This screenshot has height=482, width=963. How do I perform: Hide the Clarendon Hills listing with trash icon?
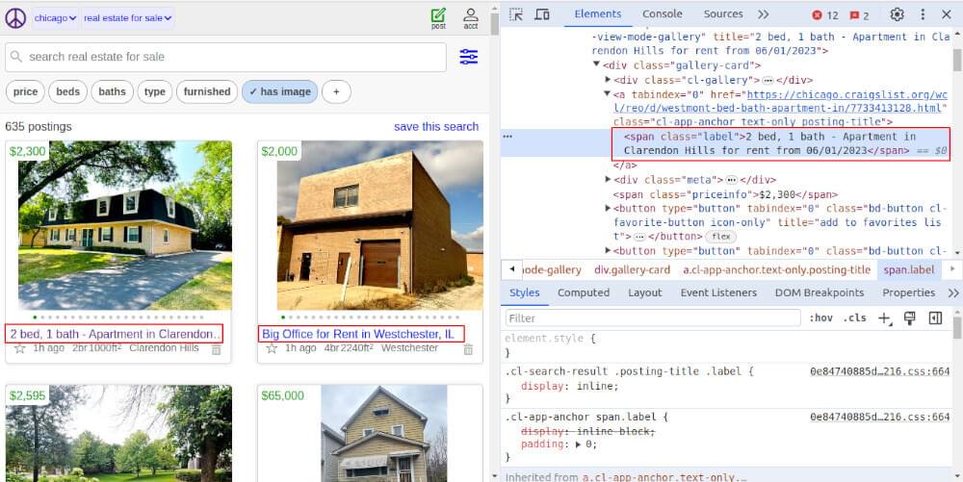(216, 349)
